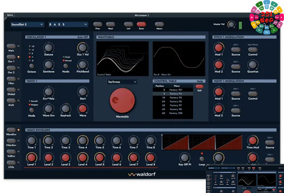Select the Factory 96 row at position 24
The image size is (284, 193).
pos(173,102)
